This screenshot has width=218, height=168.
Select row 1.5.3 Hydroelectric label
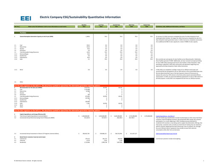coord(23,57)
